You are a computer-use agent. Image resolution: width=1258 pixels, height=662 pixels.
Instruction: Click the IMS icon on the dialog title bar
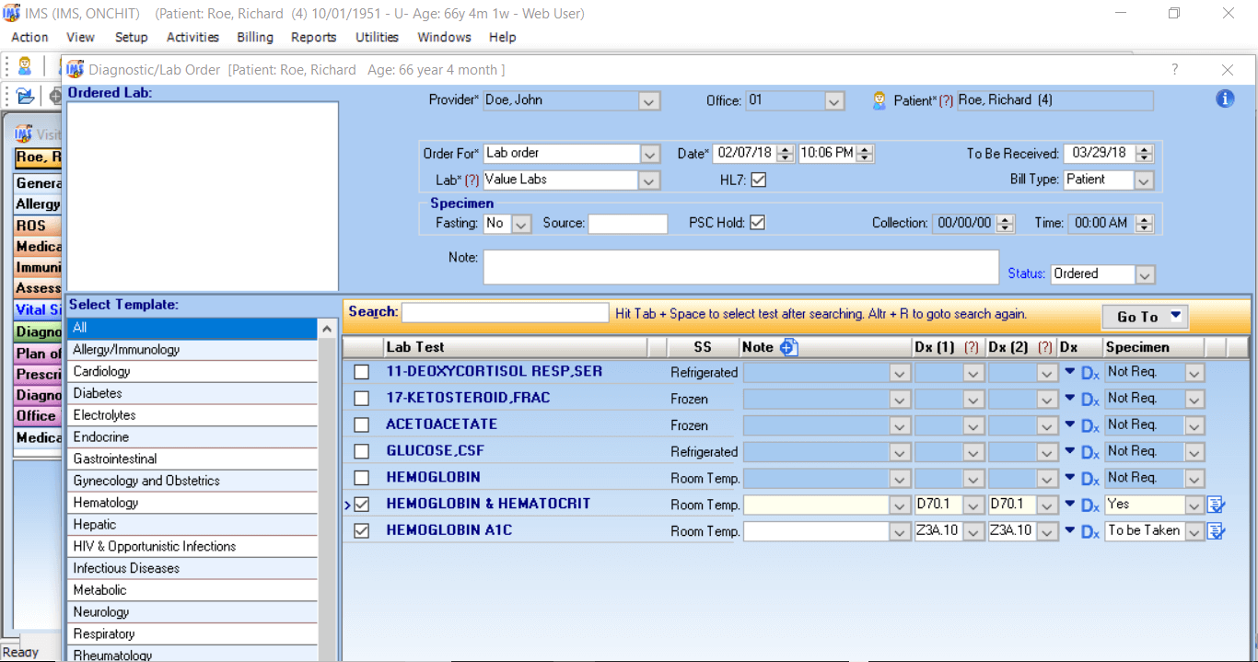click(x=75, y=69)
